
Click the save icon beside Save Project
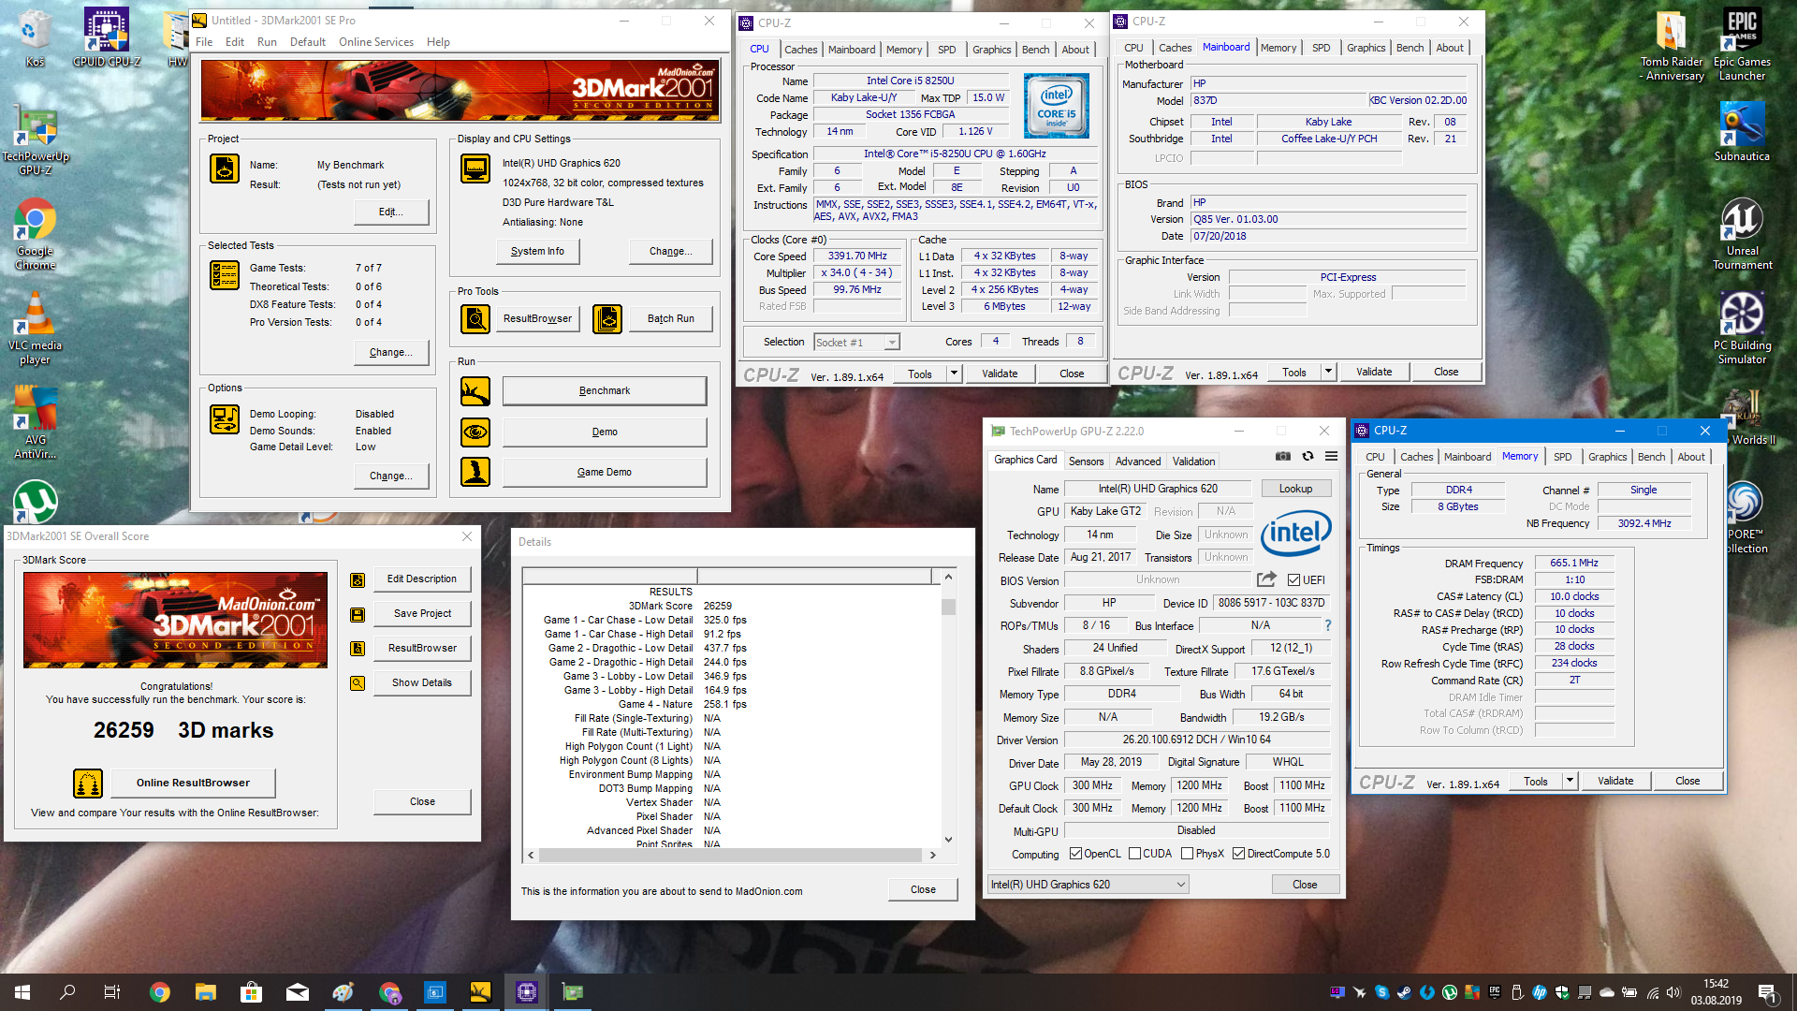(x=358, y=615)
